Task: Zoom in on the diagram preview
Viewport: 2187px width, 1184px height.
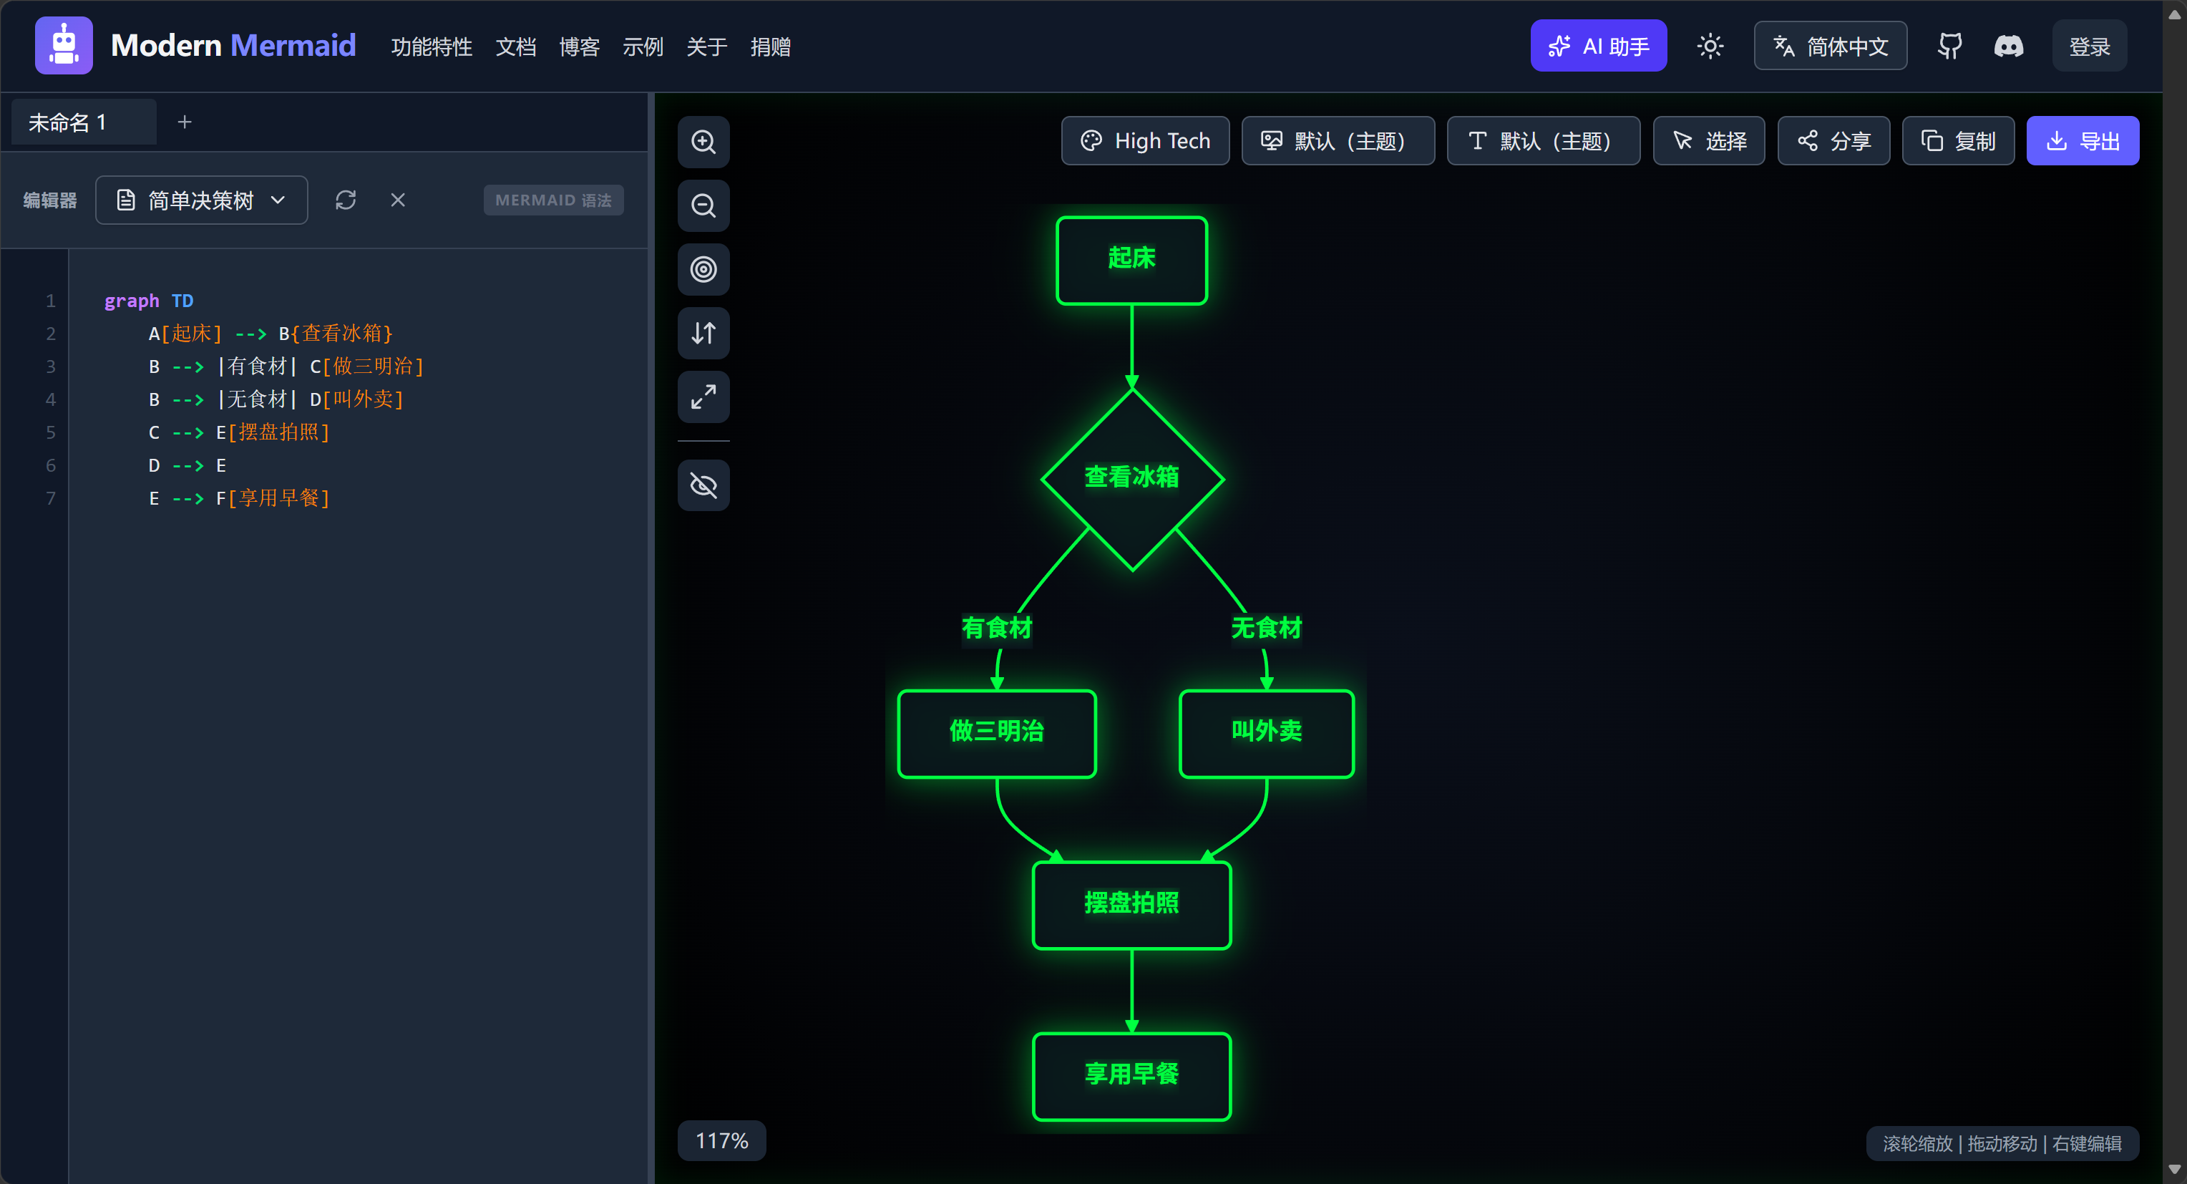Action: click(x=703, y=142)
